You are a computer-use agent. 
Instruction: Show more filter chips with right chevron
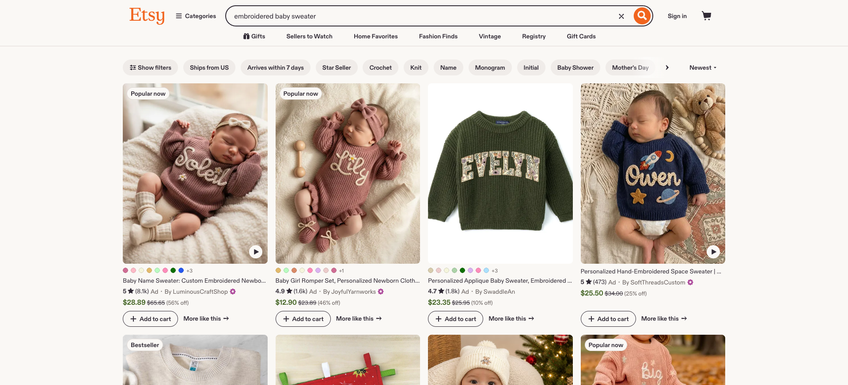point(667,67)
